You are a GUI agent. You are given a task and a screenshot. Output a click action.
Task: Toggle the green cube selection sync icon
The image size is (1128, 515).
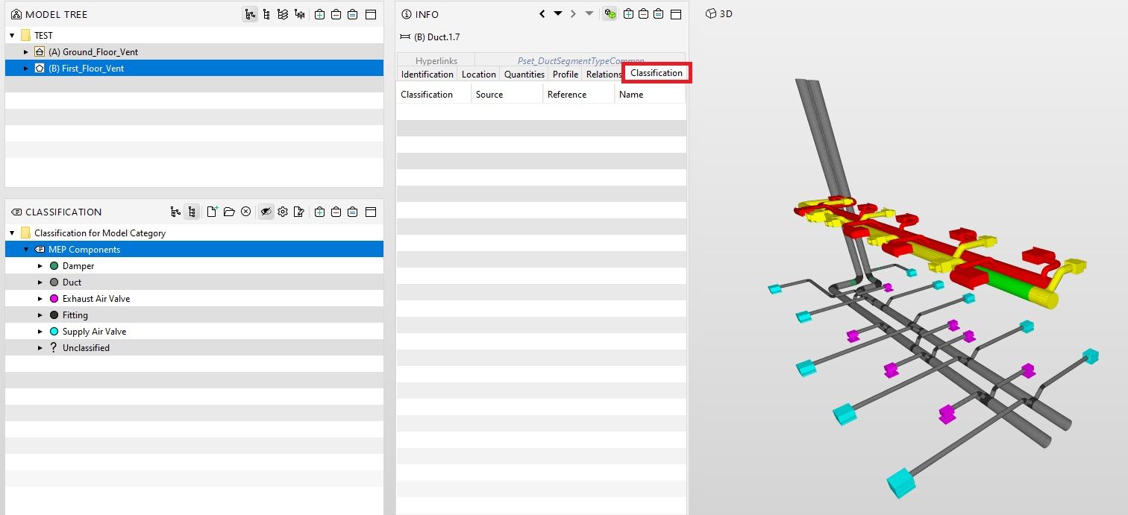tap(610, 14)
